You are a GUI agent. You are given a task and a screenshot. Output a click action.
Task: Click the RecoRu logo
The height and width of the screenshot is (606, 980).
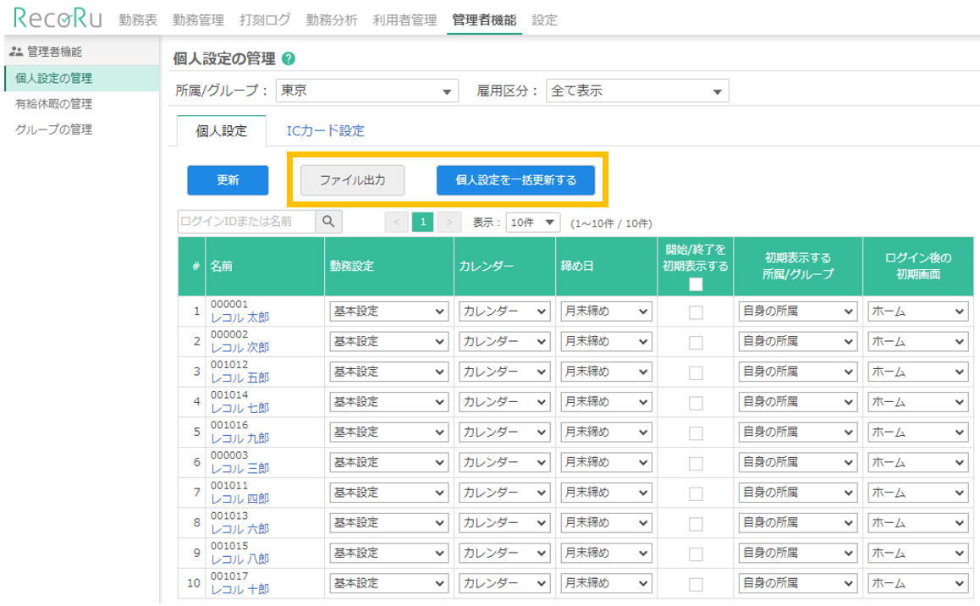click(58, 19)
